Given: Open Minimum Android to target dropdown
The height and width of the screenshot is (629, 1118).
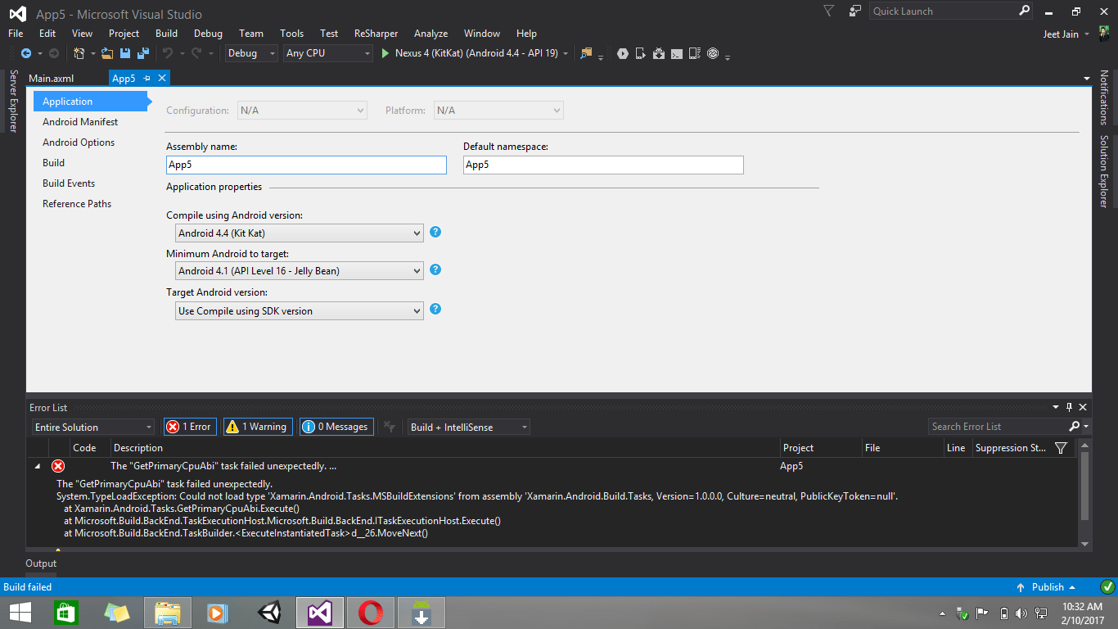Looking at the screenshot, I should pos(300,270).
